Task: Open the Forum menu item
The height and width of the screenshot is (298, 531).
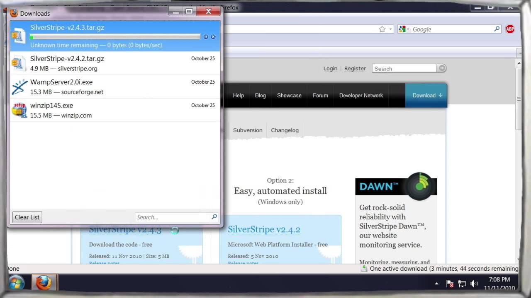Action: point(320,95)
